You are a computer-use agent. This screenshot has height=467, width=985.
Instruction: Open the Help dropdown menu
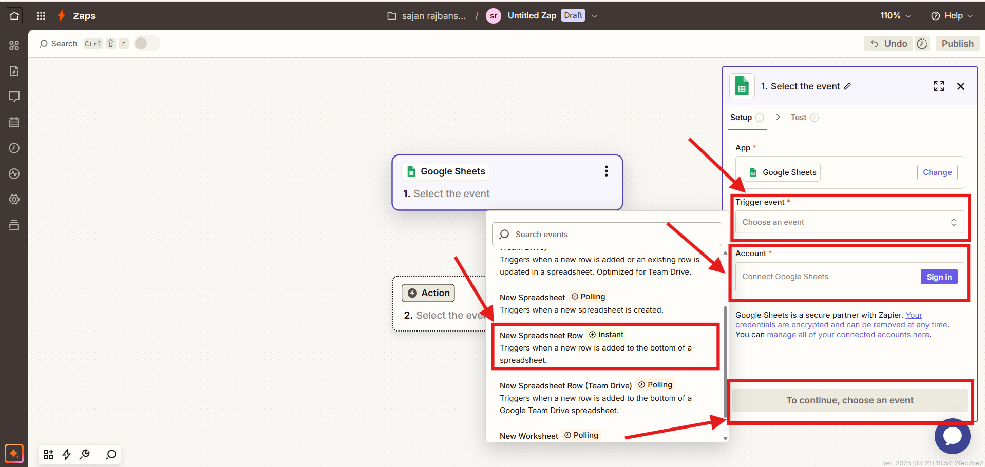coord(952,16)
